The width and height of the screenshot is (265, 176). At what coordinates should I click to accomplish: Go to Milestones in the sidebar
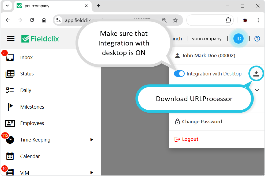pos(32,107)
